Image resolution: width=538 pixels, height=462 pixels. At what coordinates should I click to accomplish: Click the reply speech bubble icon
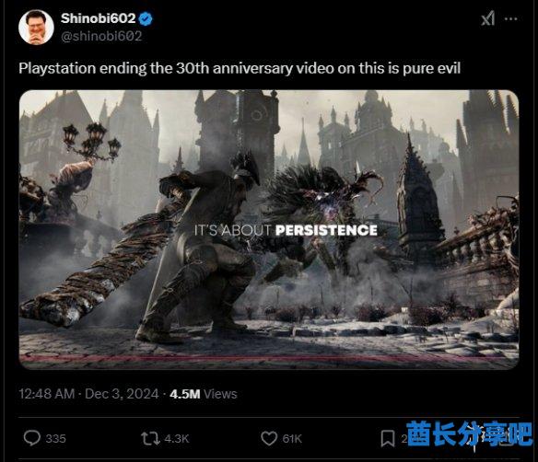[x=32, y=438]
